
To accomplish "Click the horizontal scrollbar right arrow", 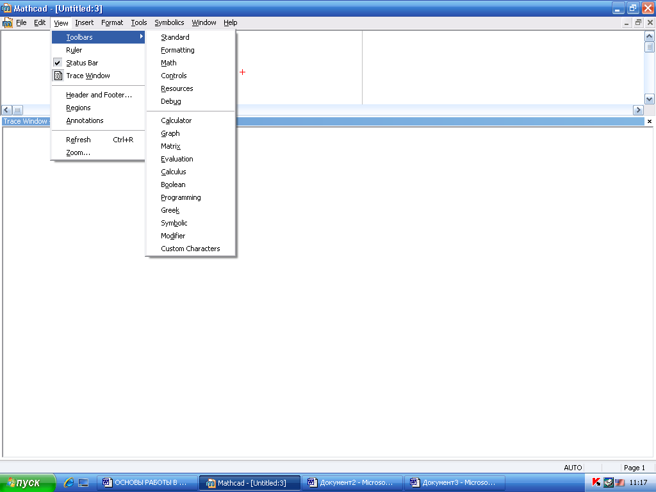I will [x=638, y=110].
